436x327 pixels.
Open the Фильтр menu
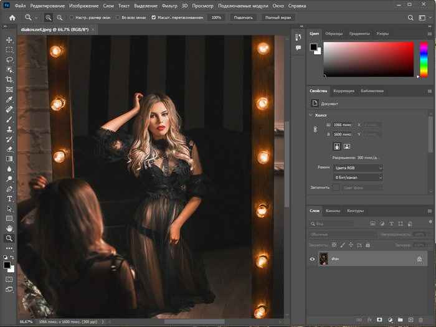pos(169,5)
